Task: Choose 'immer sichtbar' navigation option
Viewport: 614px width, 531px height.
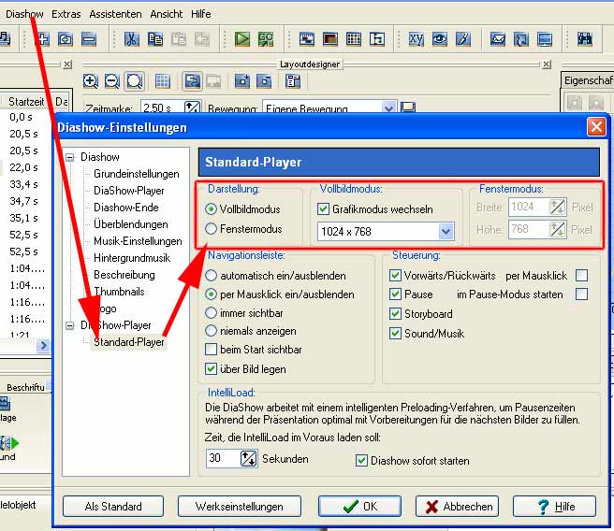Action: click(x=212, y=312)
